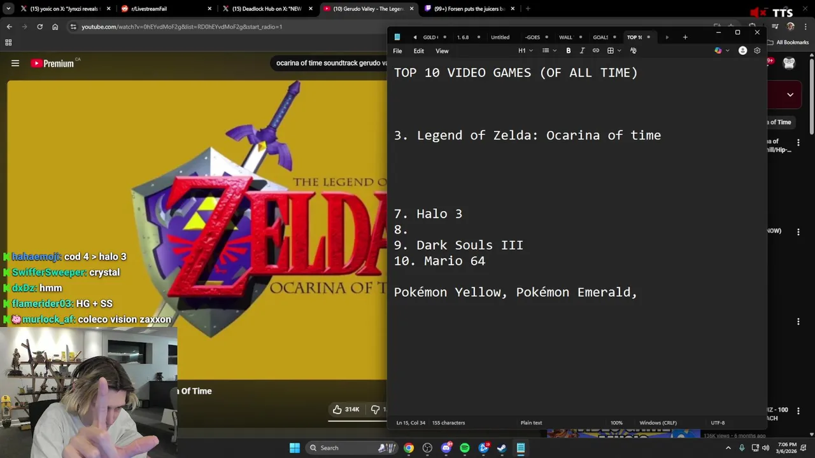Open YouTube hamburger guide menu

[x=15, y=63]
